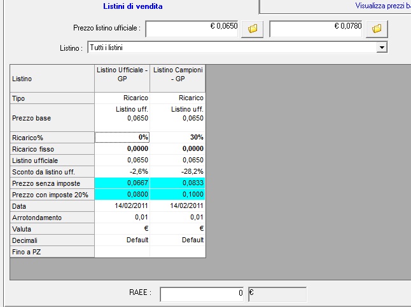This screenshot has width=411, height=307.
Task: Click Decimali 'Default' in Listino Ufficiale column
Action: pyautogui.click(x=122, y=240)
